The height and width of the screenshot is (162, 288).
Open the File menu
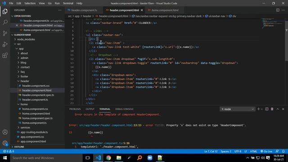pos(11,3)
